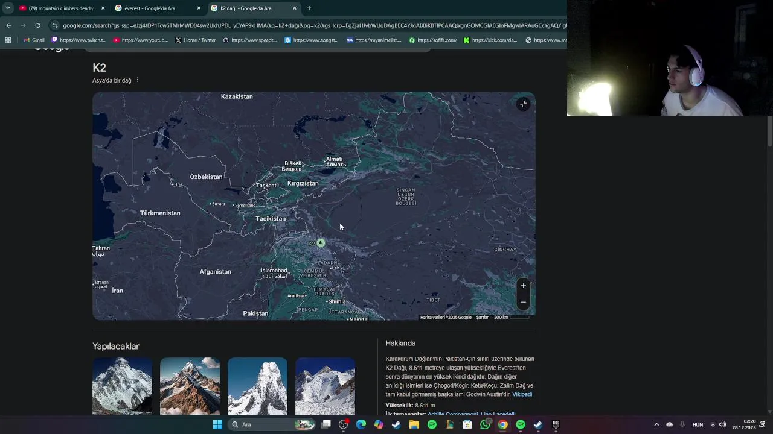This screenshot has width=773, height=434.
Task: Open the site information icon in address bar
Action: pos(55,25)
